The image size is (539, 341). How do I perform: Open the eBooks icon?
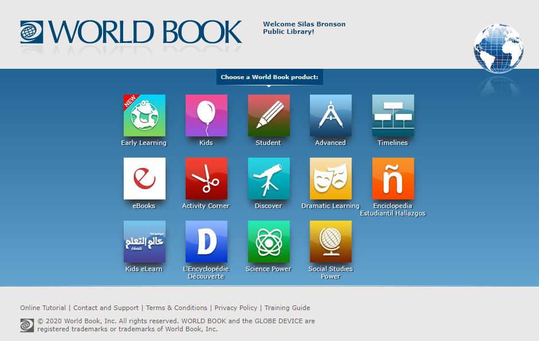coord(144,179)
